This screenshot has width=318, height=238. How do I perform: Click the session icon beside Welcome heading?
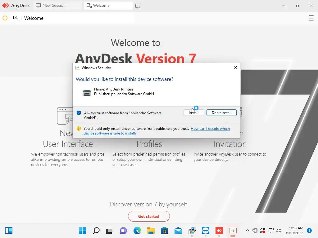pyautogui.click(x=16, y=18)
